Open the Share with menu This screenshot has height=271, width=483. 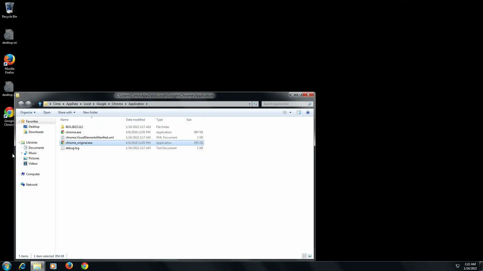point(66,112)
